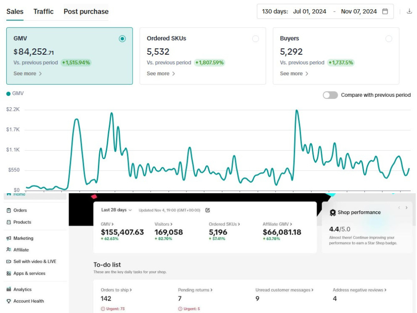417x313 pixels.
Task: Open Ordered SKUs details in home panel
Action: click(224, 224)
